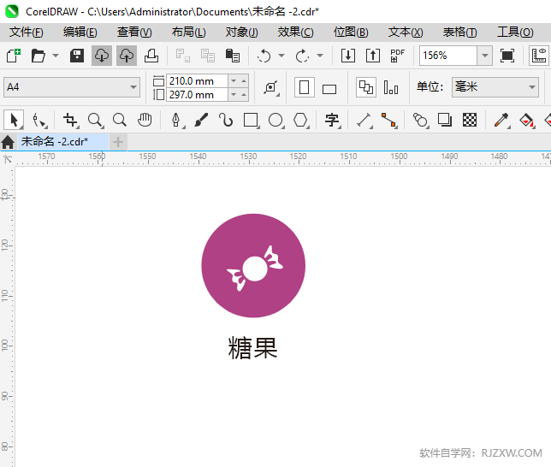551x467 pixels.
Task: Open the 表格(T) menu
Action: [459, 33]
